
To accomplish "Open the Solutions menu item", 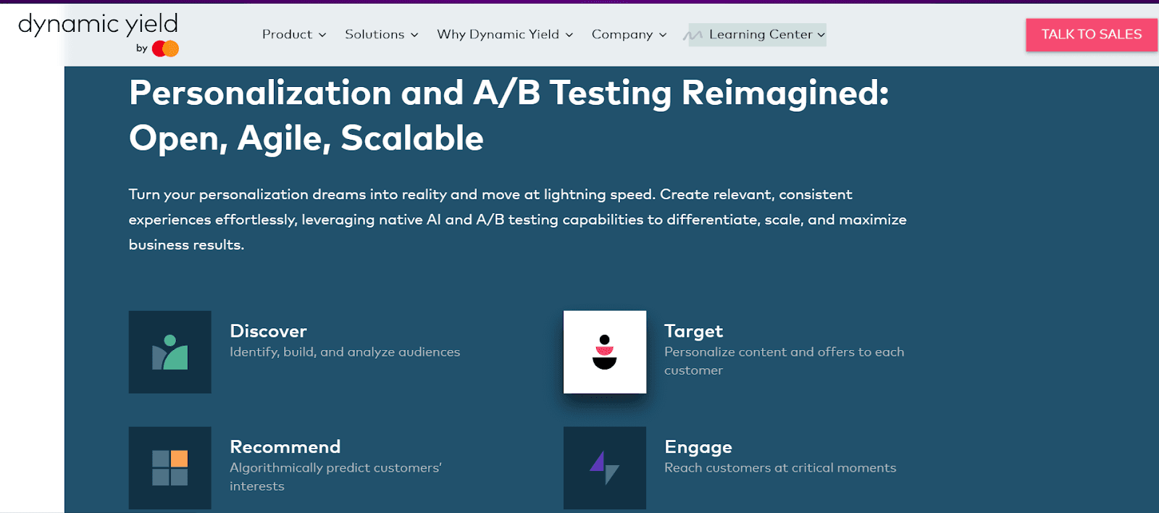I will click(375, 34).
